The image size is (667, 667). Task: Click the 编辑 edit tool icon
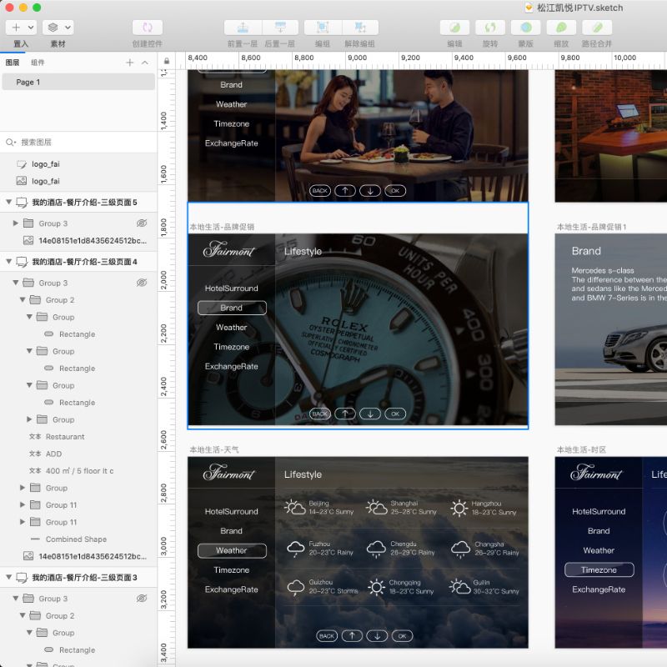(454, 28)
